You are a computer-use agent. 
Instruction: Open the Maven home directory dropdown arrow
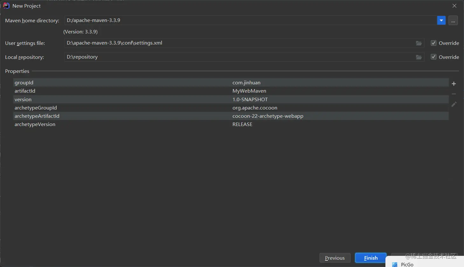(441, 20)
